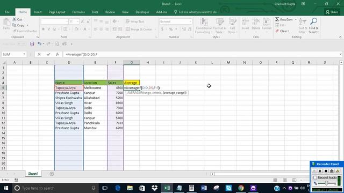Copy the selection in the Clipboard group

pyautogui.click(x=18, y=25)
